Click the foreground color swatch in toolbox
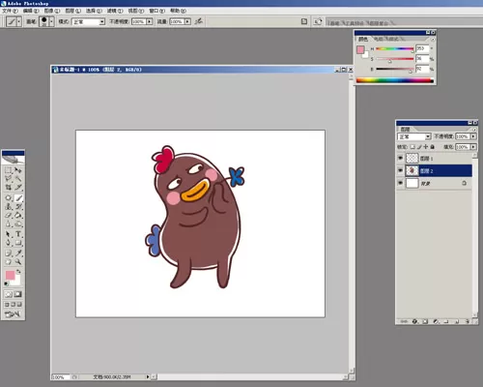The image size is (483, 387). pos(10,276)
